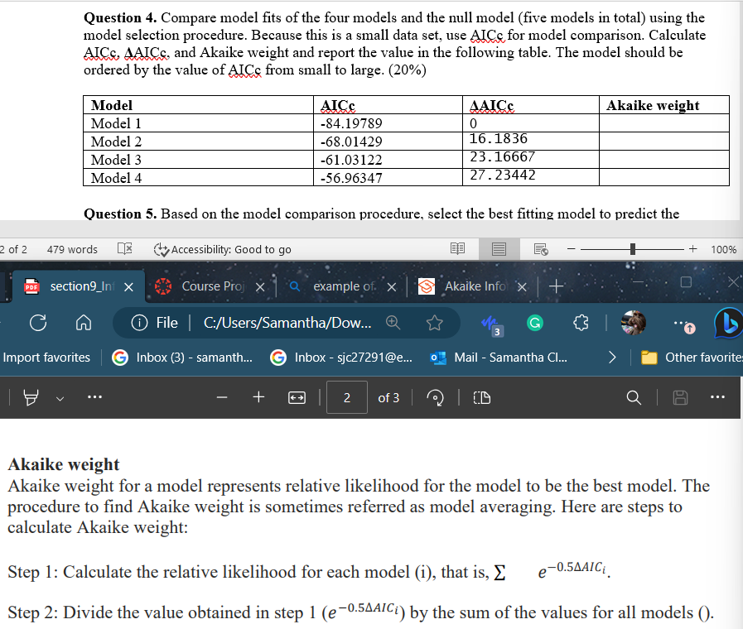Open the browser profile avatar
Viewport: 743px width, 629px height.
point(633,323)
